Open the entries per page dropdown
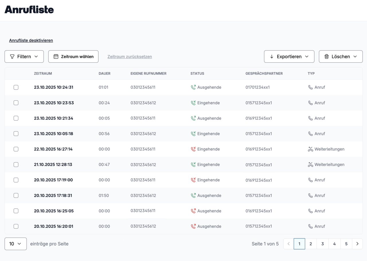 tap(15, 244)
